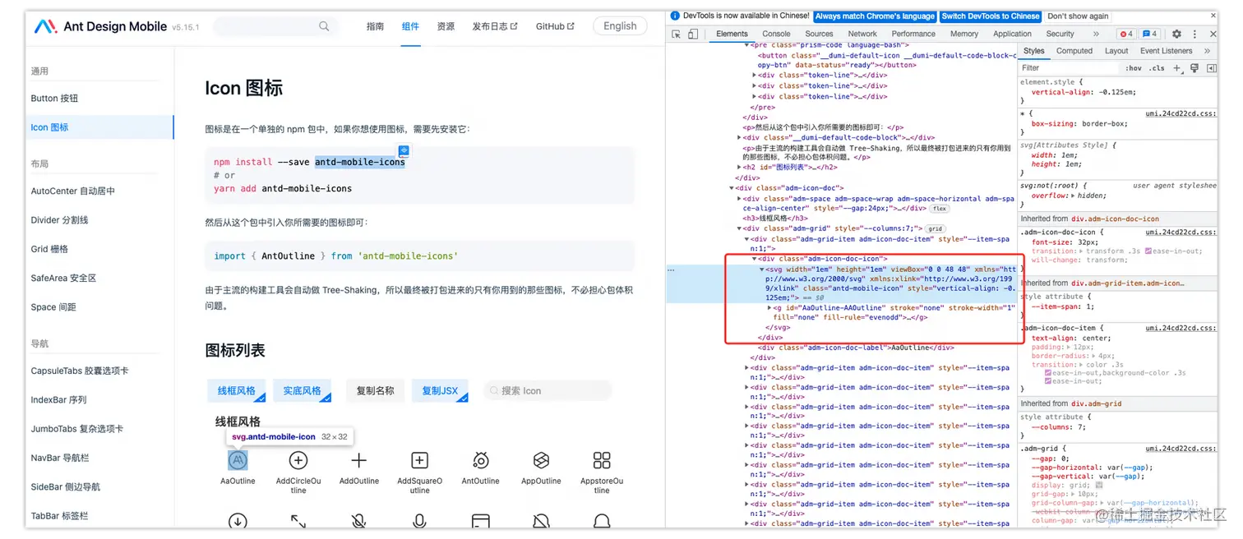The image size is (1243, 539).
Task: Toggle the :hov element state panel
Action: 1134,68
